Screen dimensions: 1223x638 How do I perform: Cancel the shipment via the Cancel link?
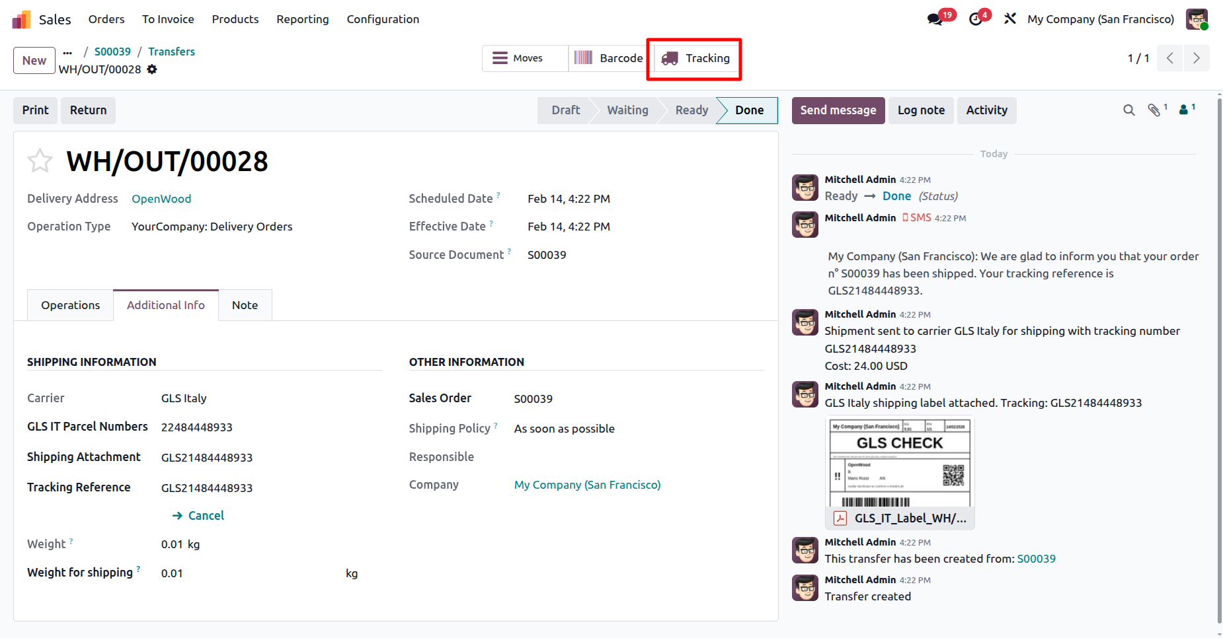pos(206,516)
